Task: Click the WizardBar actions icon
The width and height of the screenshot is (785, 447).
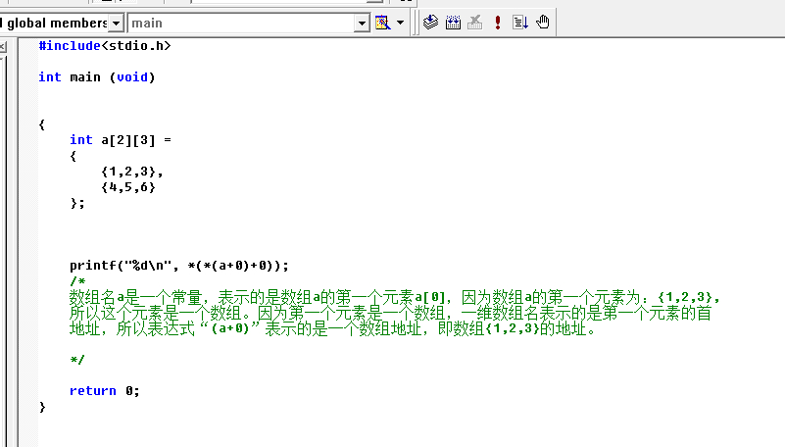Action: coord(382,23)
